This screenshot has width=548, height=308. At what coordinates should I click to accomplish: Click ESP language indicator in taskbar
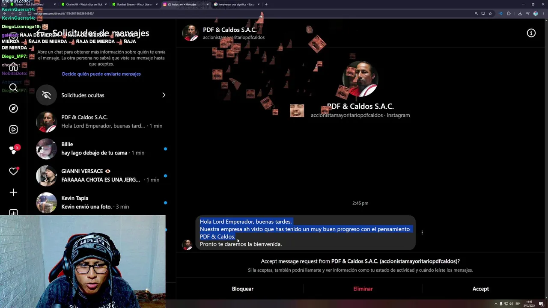(x=518, y=304)
